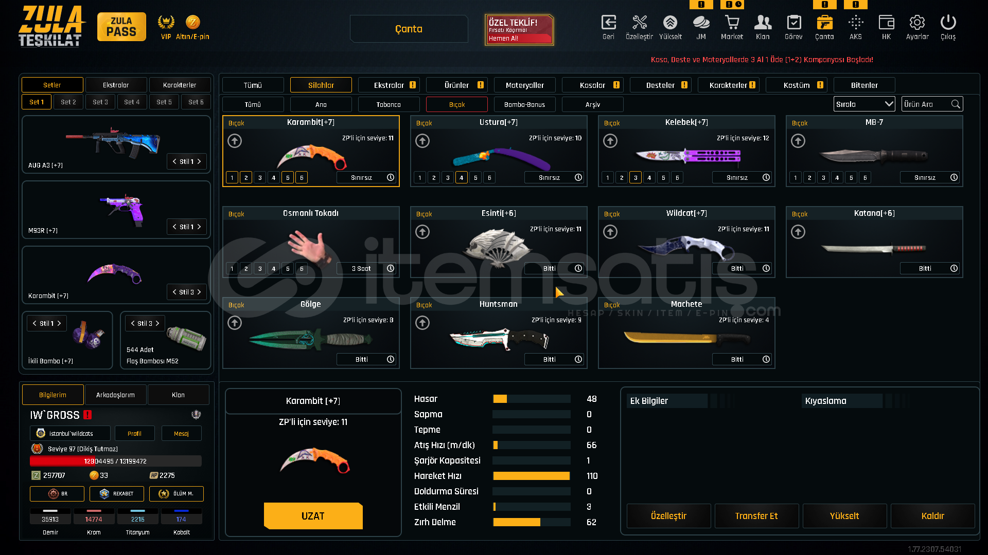
Task: Click the Altın/E-pin coin icon
Action: pos(193,22)
